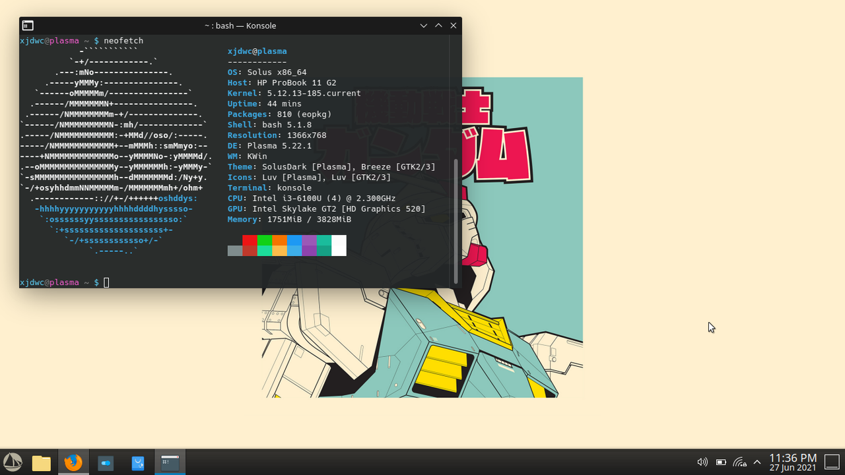Click the 'Theme: SolusDark [Plasma]' line

[331, 167]
